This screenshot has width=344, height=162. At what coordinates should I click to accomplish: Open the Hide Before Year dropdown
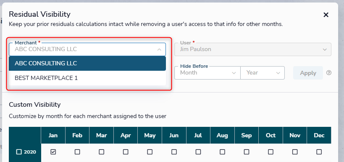tap(263, 73)
